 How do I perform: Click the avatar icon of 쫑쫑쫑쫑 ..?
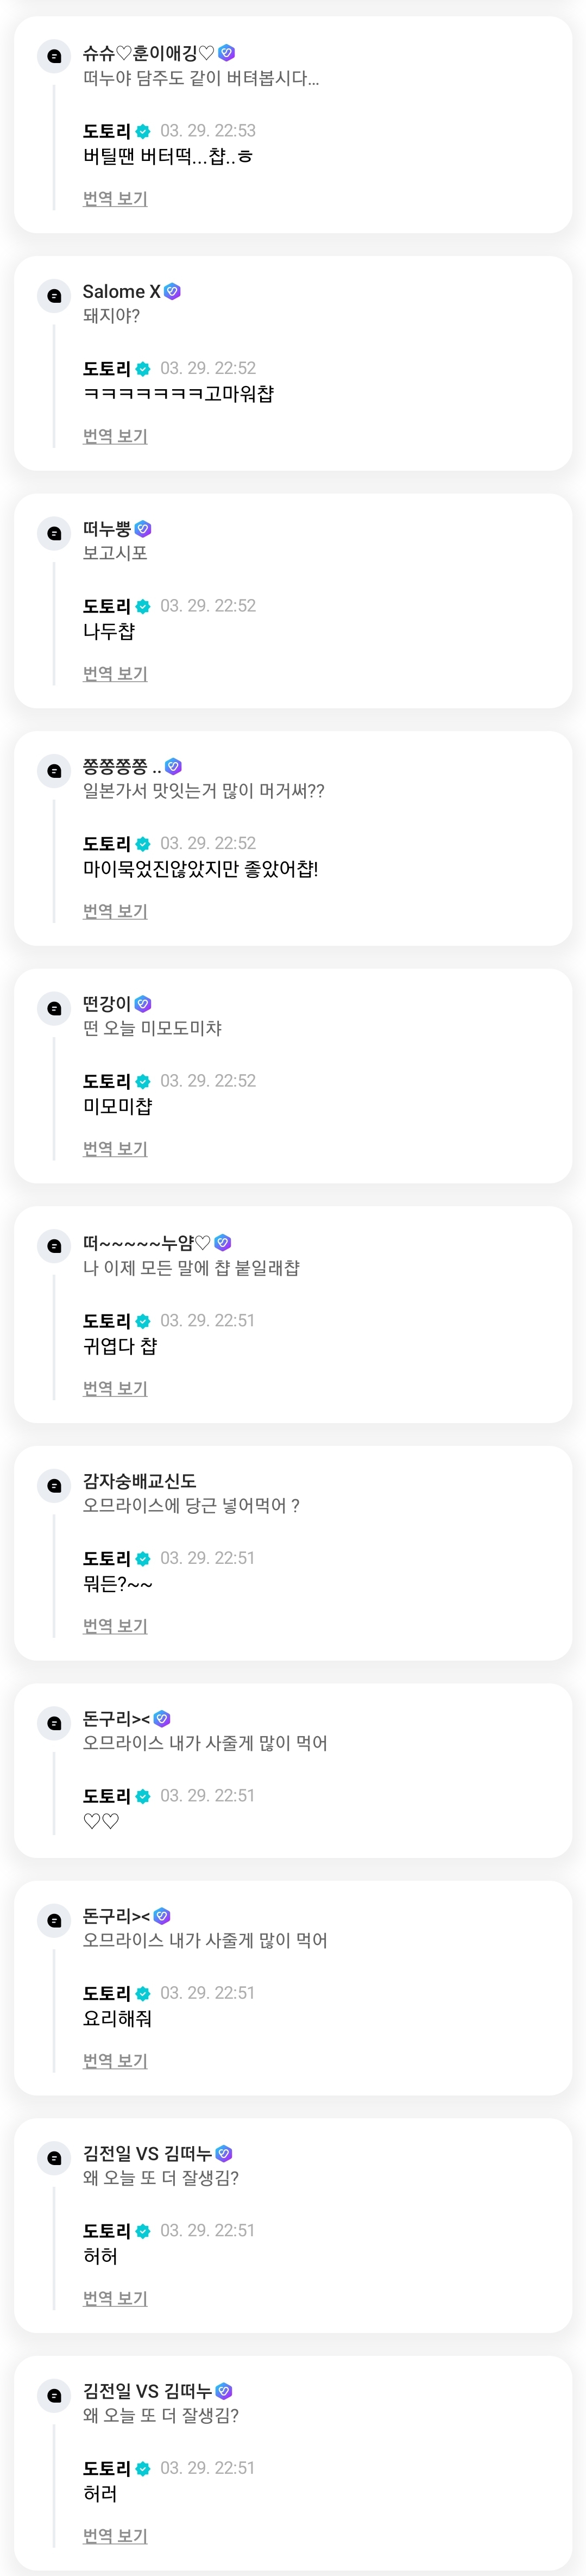[55, 770]
